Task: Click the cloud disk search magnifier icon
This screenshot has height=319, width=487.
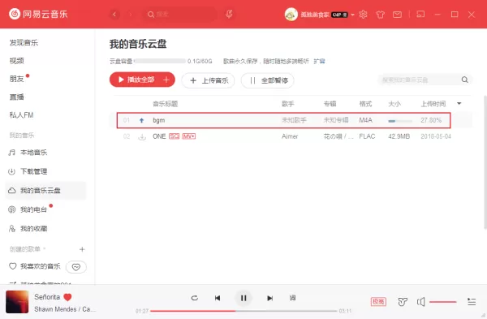Action: coord(464,80)
